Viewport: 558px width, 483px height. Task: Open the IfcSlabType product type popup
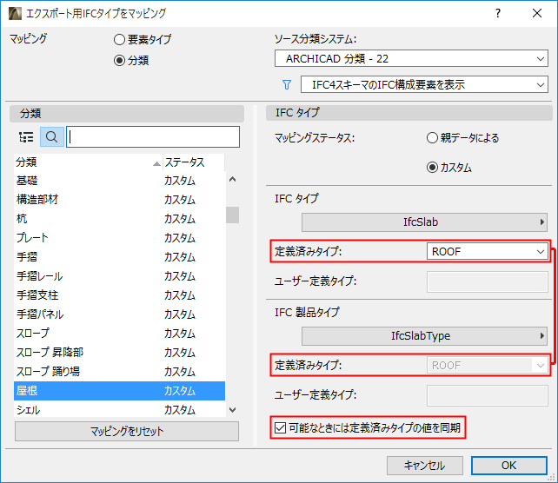(424, 336)
